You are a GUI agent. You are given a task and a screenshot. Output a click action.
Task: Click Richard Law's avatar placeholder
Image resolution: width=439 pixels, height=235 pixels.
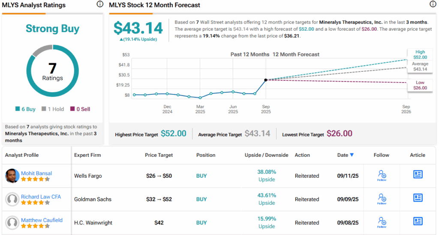(x=12, y=199)
